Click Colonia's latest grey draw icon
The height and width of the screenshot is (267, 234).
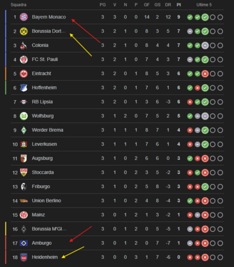coord(205,46)
